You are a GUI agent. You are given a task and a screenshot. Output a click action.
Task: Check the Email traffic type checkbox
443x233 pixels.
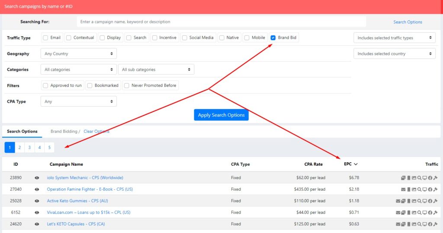(x=45, y=38)
